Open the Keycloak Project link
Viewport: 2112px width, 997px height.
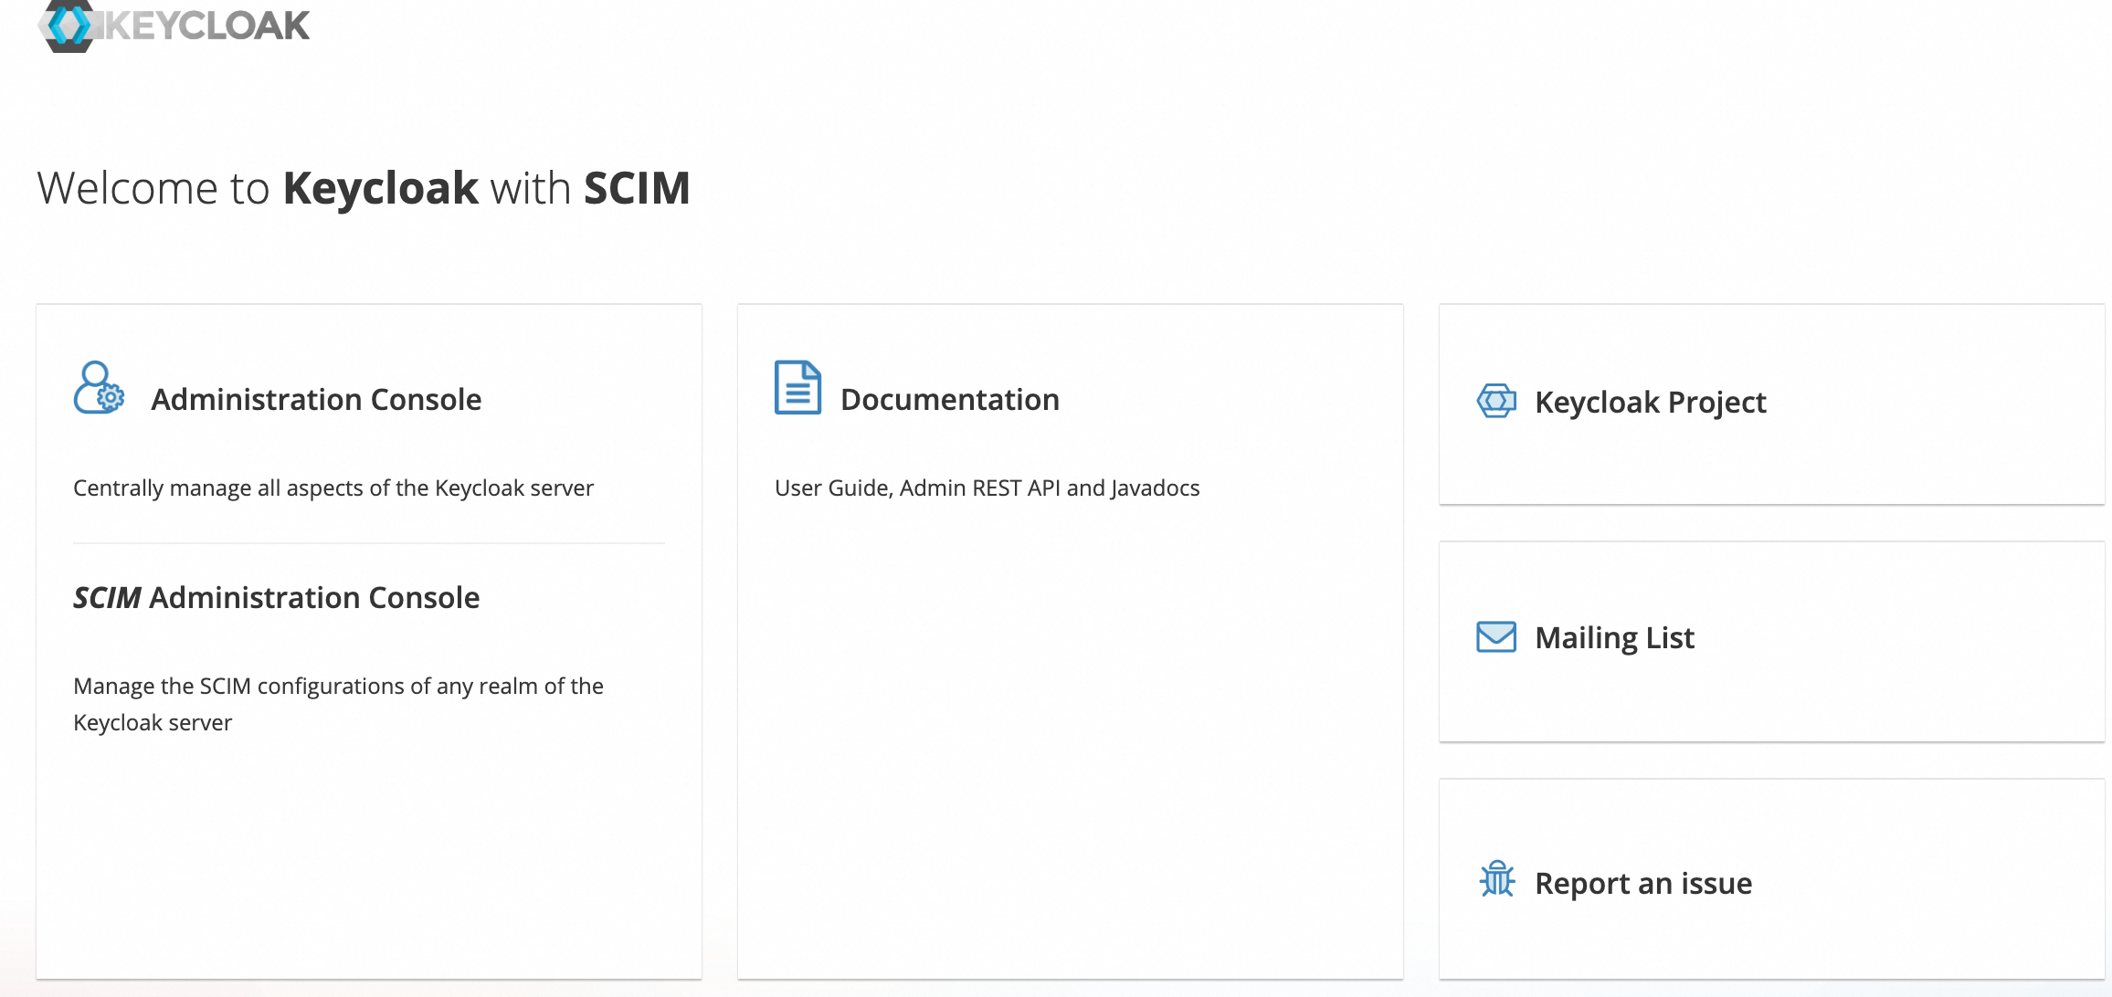1650,403
